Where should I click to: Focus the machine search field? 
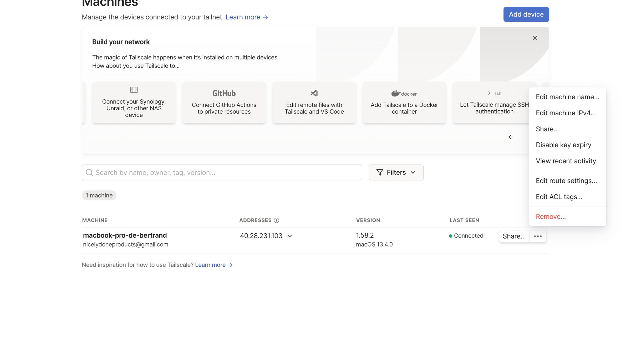[x=222, y=172]
